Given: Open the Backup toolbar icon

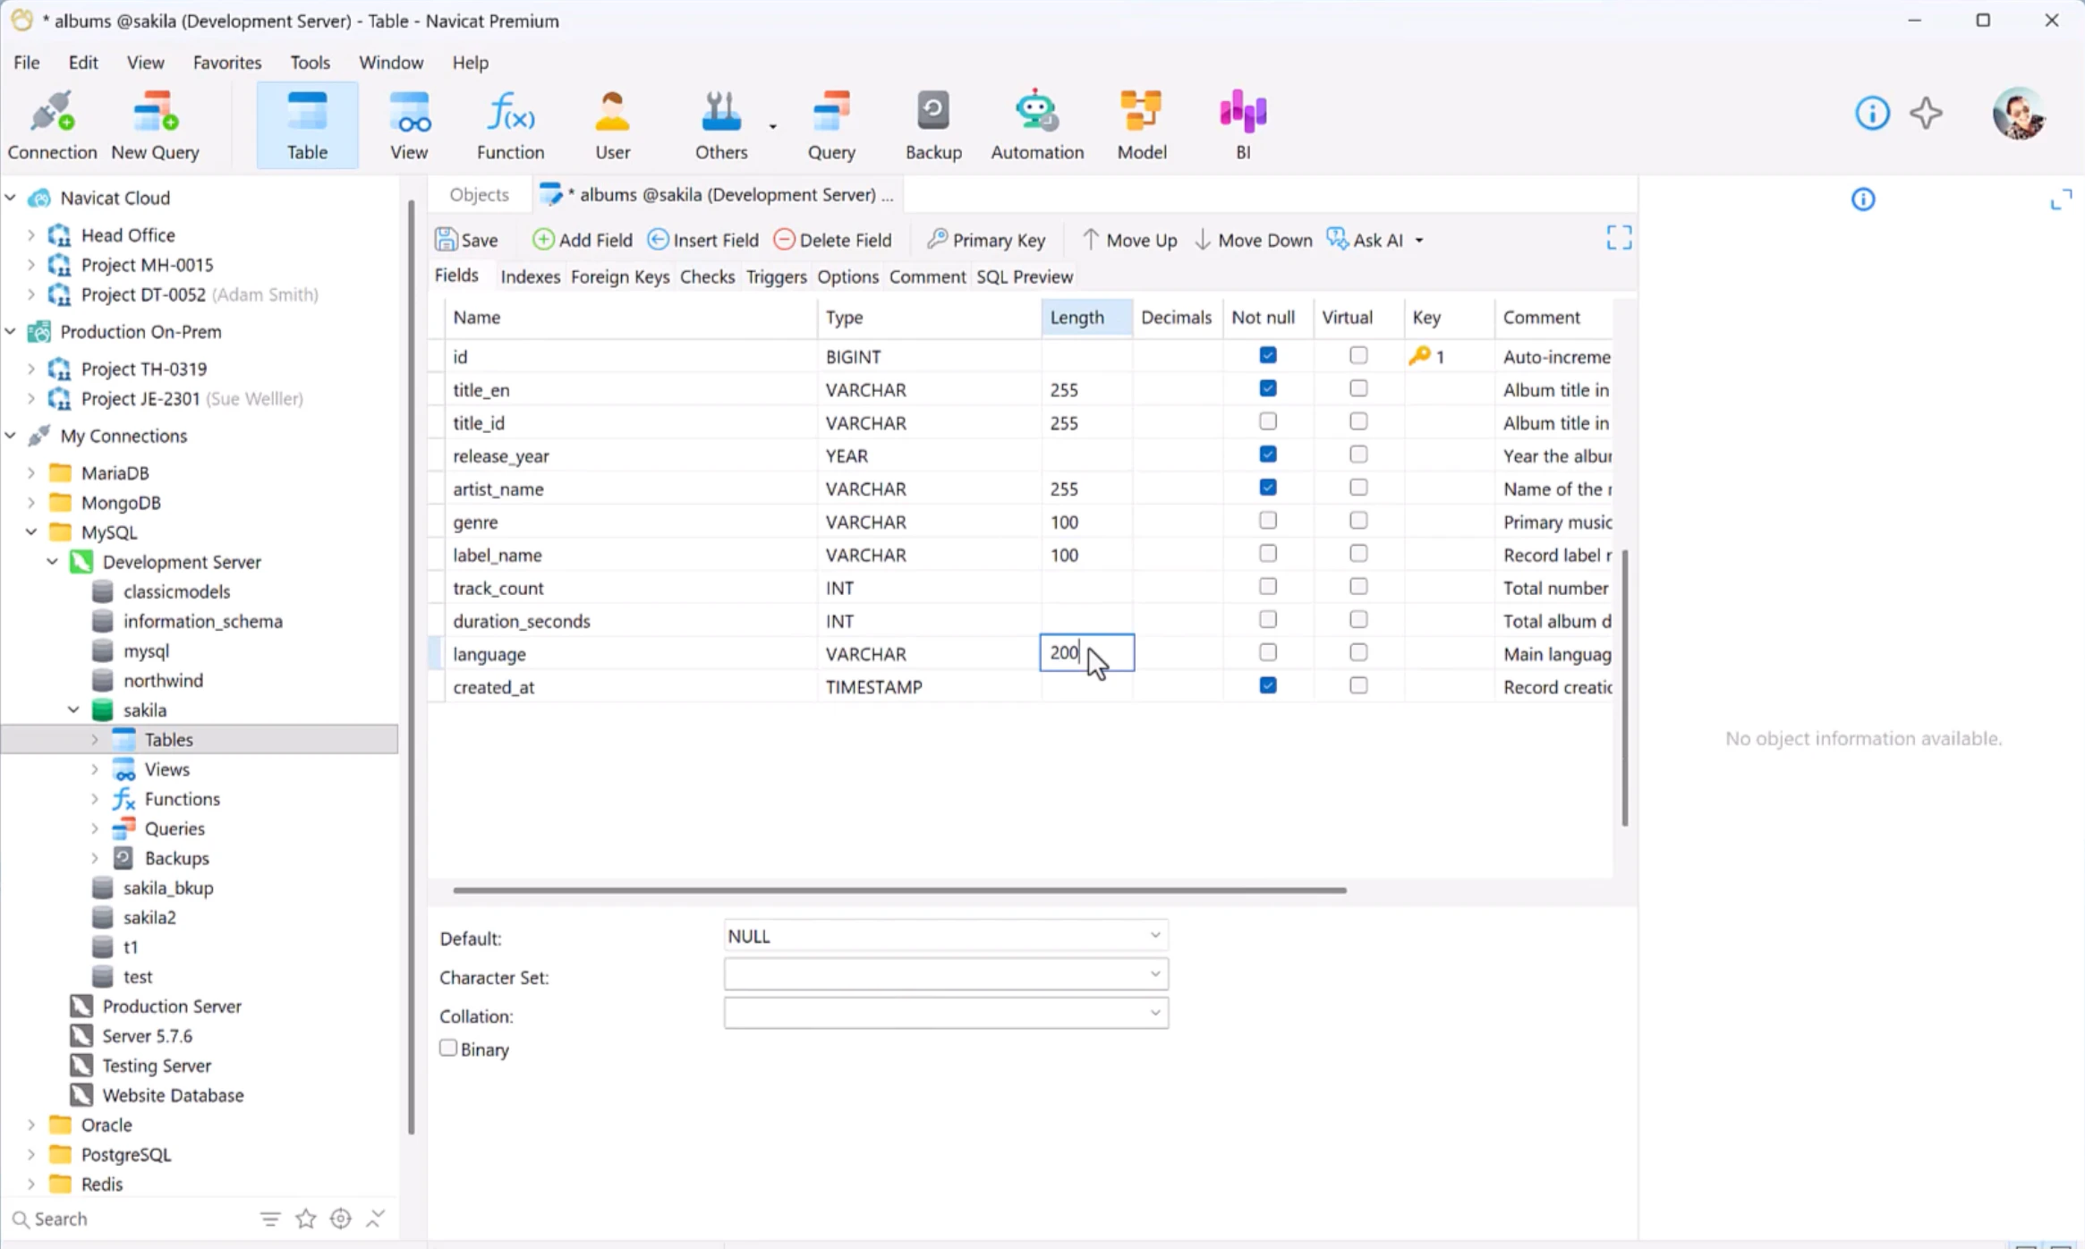Looking at the screenshot, I should (x=933, y=125).
